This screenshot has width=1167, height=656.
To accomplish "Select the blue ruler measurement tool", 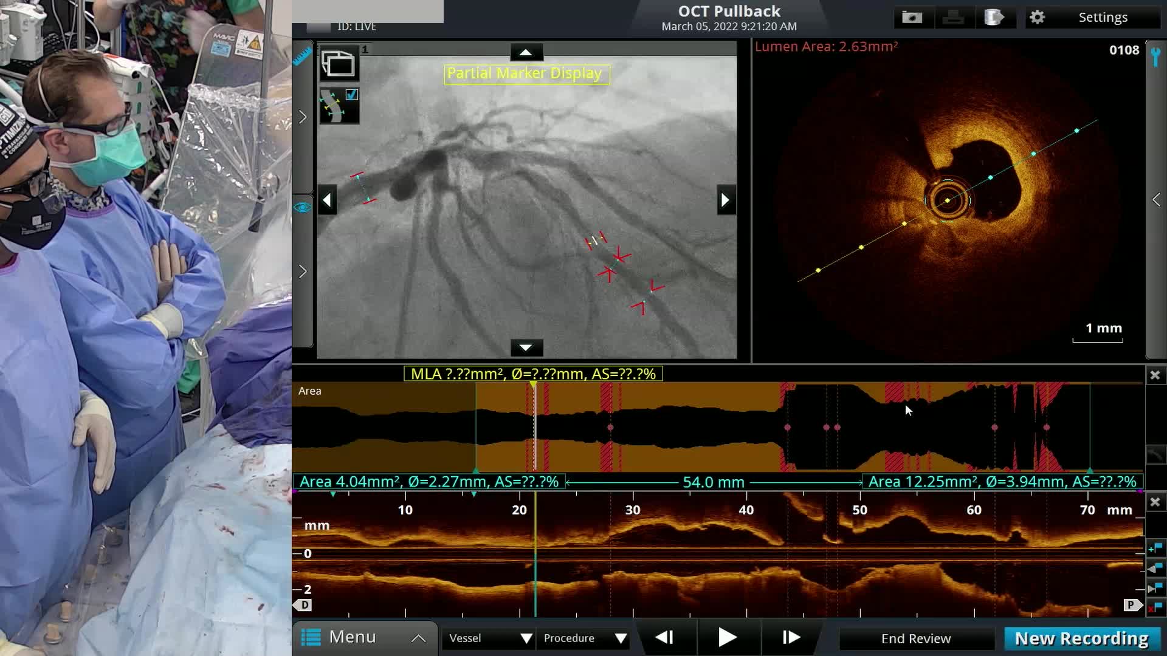I will tap(302, 56).
